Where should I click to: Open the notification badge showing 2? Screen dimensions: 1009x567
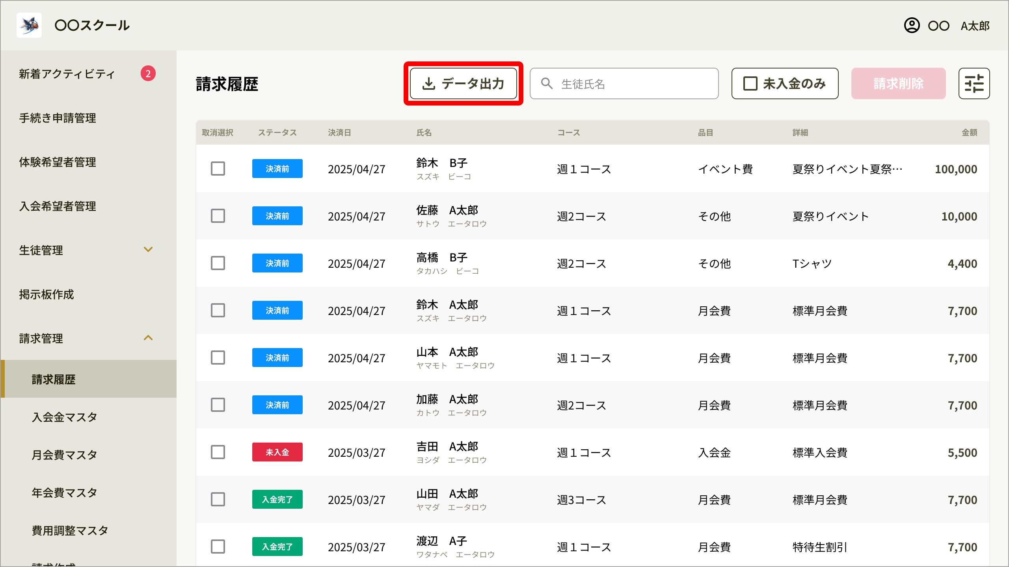pyautogui.click(x=148, y=73)
